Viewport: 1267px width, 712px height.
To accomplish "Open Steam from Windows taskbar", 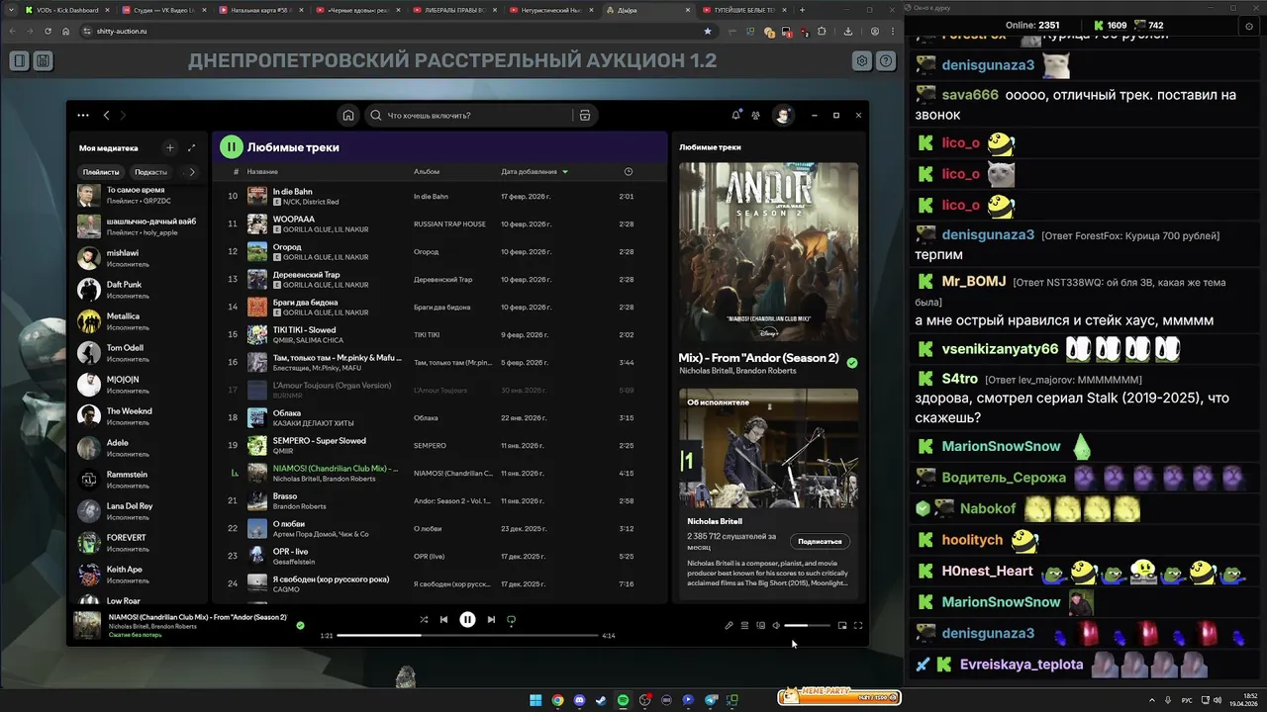I will (x=601, y=700).
